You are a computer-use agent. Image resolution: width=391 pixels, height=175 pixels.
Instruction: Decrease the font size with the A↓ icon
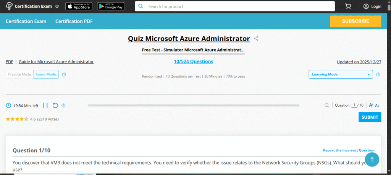pos(377,105)
